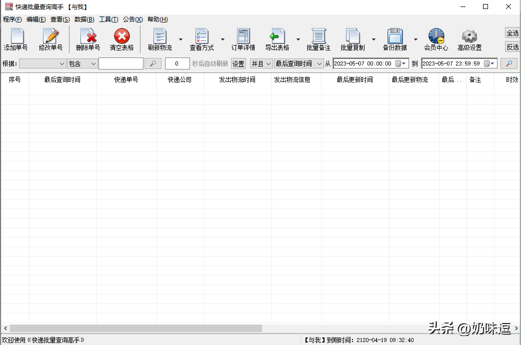
Task: Click the horizontal scrollbar thumb at bottom
Action: point(135,328)
